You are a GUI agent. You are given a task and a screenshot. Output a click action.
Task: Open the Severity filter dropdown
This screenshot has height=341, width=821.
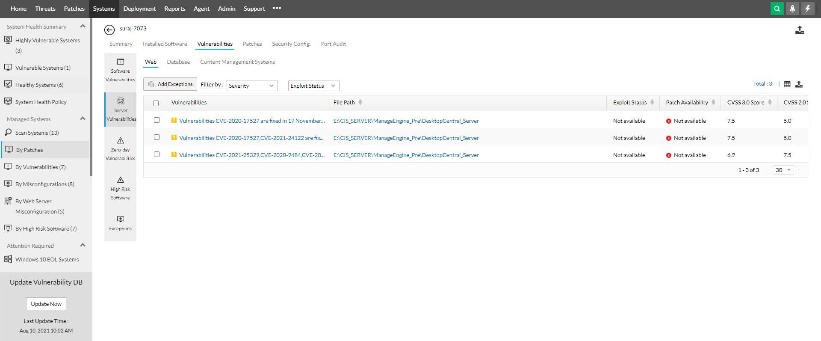[252, 86]
